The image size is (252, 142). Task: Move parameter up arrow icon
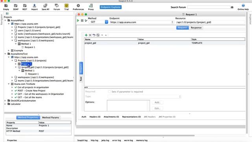pyautogui.click(x=106, y=35)
